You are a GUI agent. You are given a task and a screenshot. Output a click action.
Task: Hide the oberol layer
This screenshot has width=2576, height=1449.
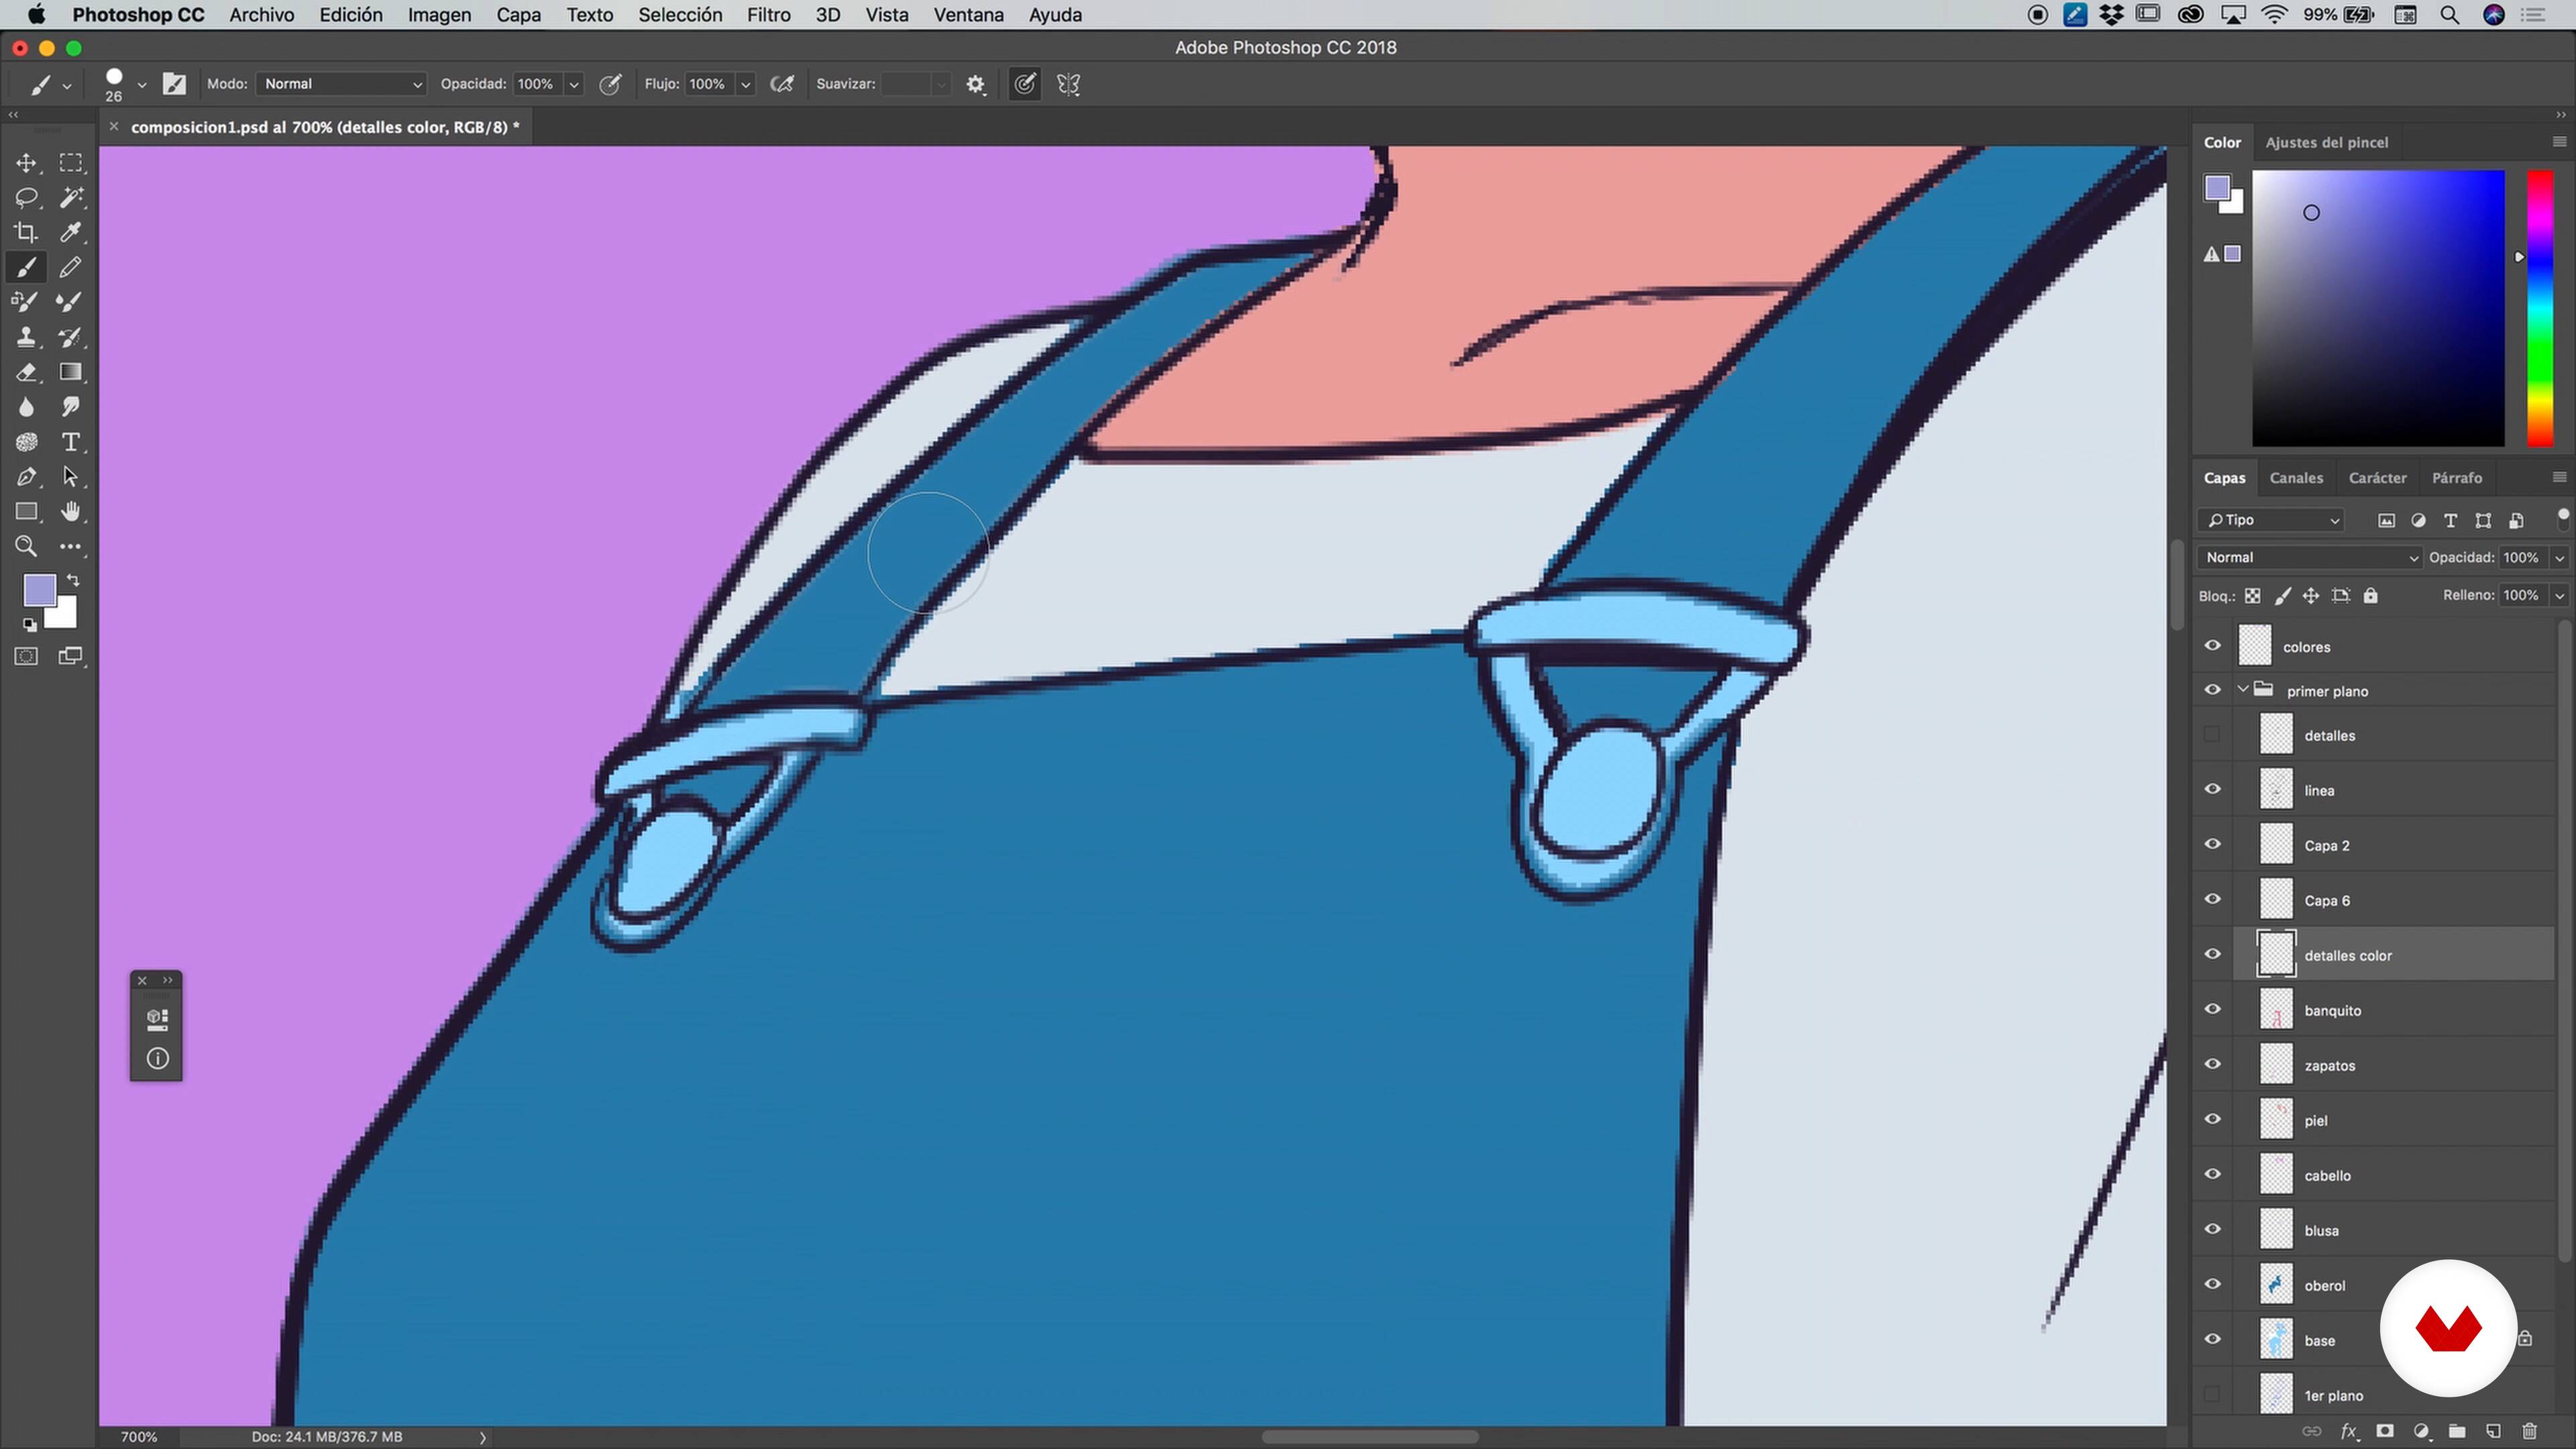click(2212, 1285)
